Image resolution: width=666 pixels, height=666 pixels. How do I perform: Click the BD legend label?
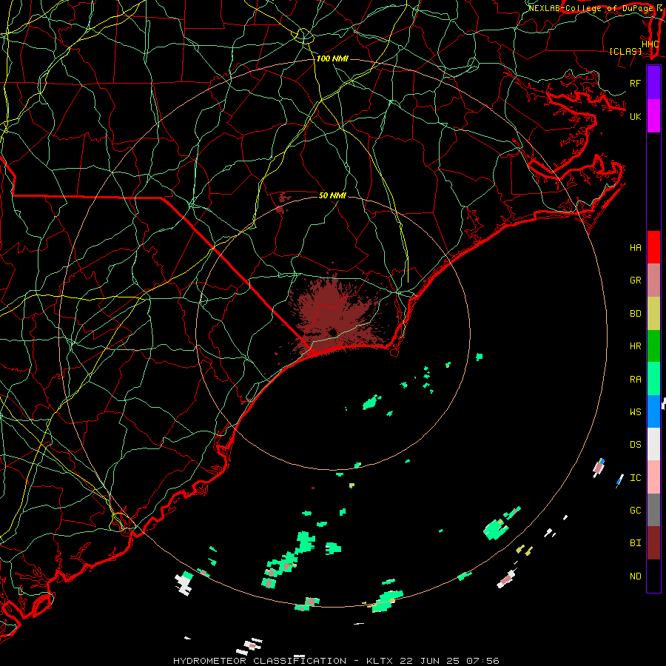635,314
